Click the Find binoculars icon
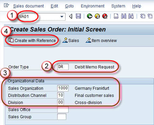Screen dimensions: 154x125 [124, 16]
